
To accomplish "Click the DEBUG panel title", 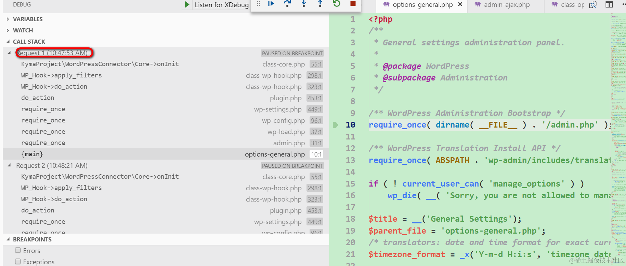I will pyautogui.click(x=22, y=4).
